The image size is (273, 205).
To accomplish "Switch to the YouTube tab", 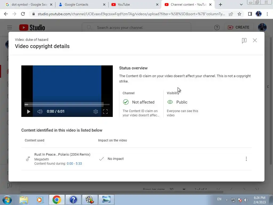I will point(134,5).
